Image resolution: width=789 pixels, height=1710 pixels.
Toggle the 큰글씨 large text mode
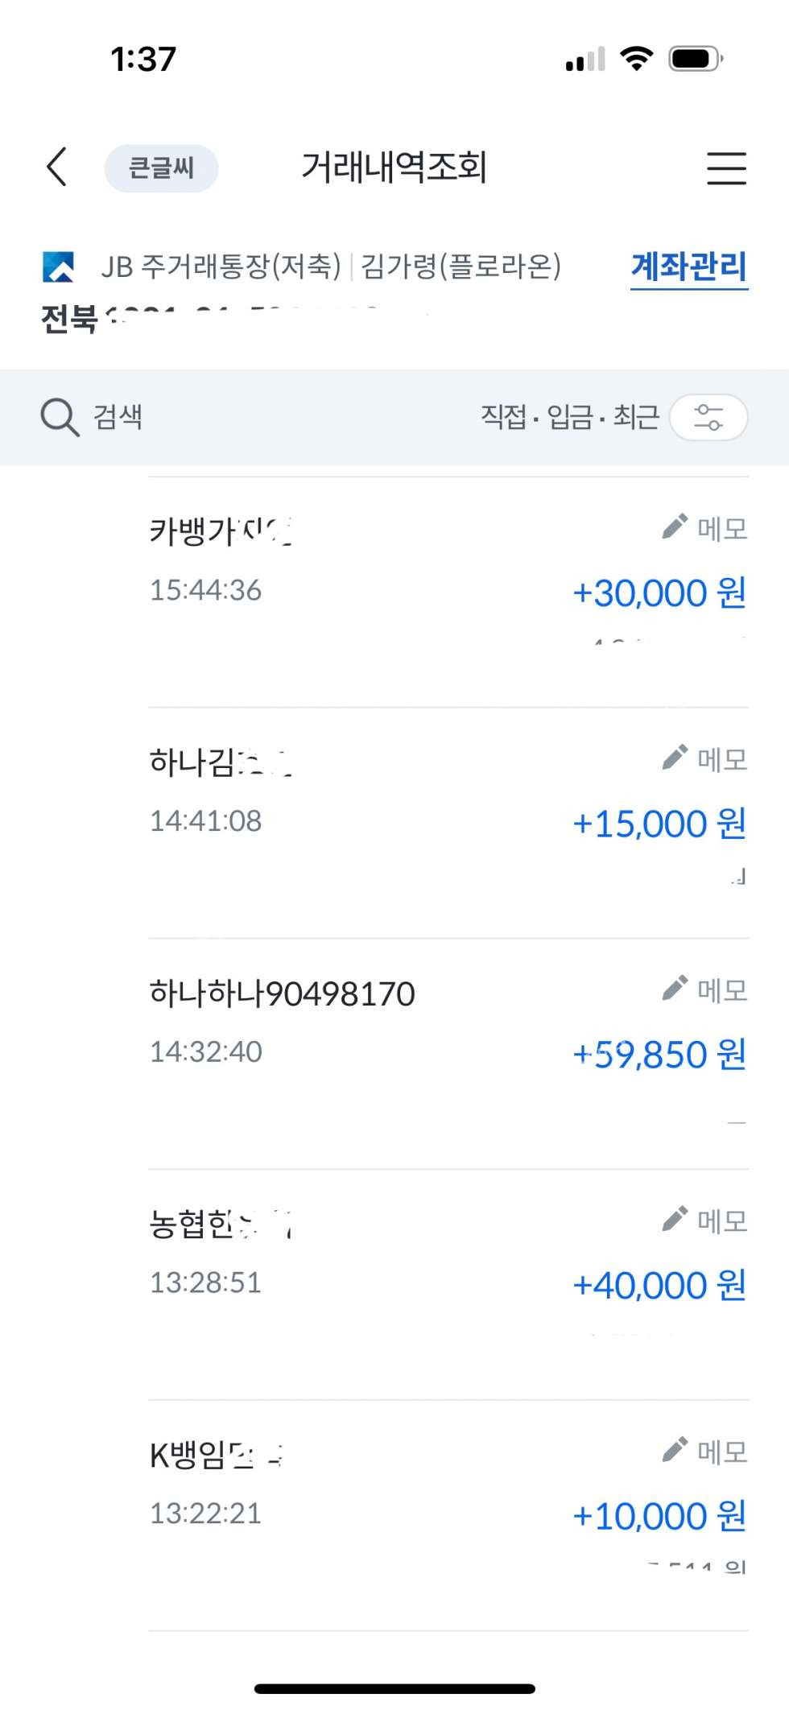click(161, 168)
